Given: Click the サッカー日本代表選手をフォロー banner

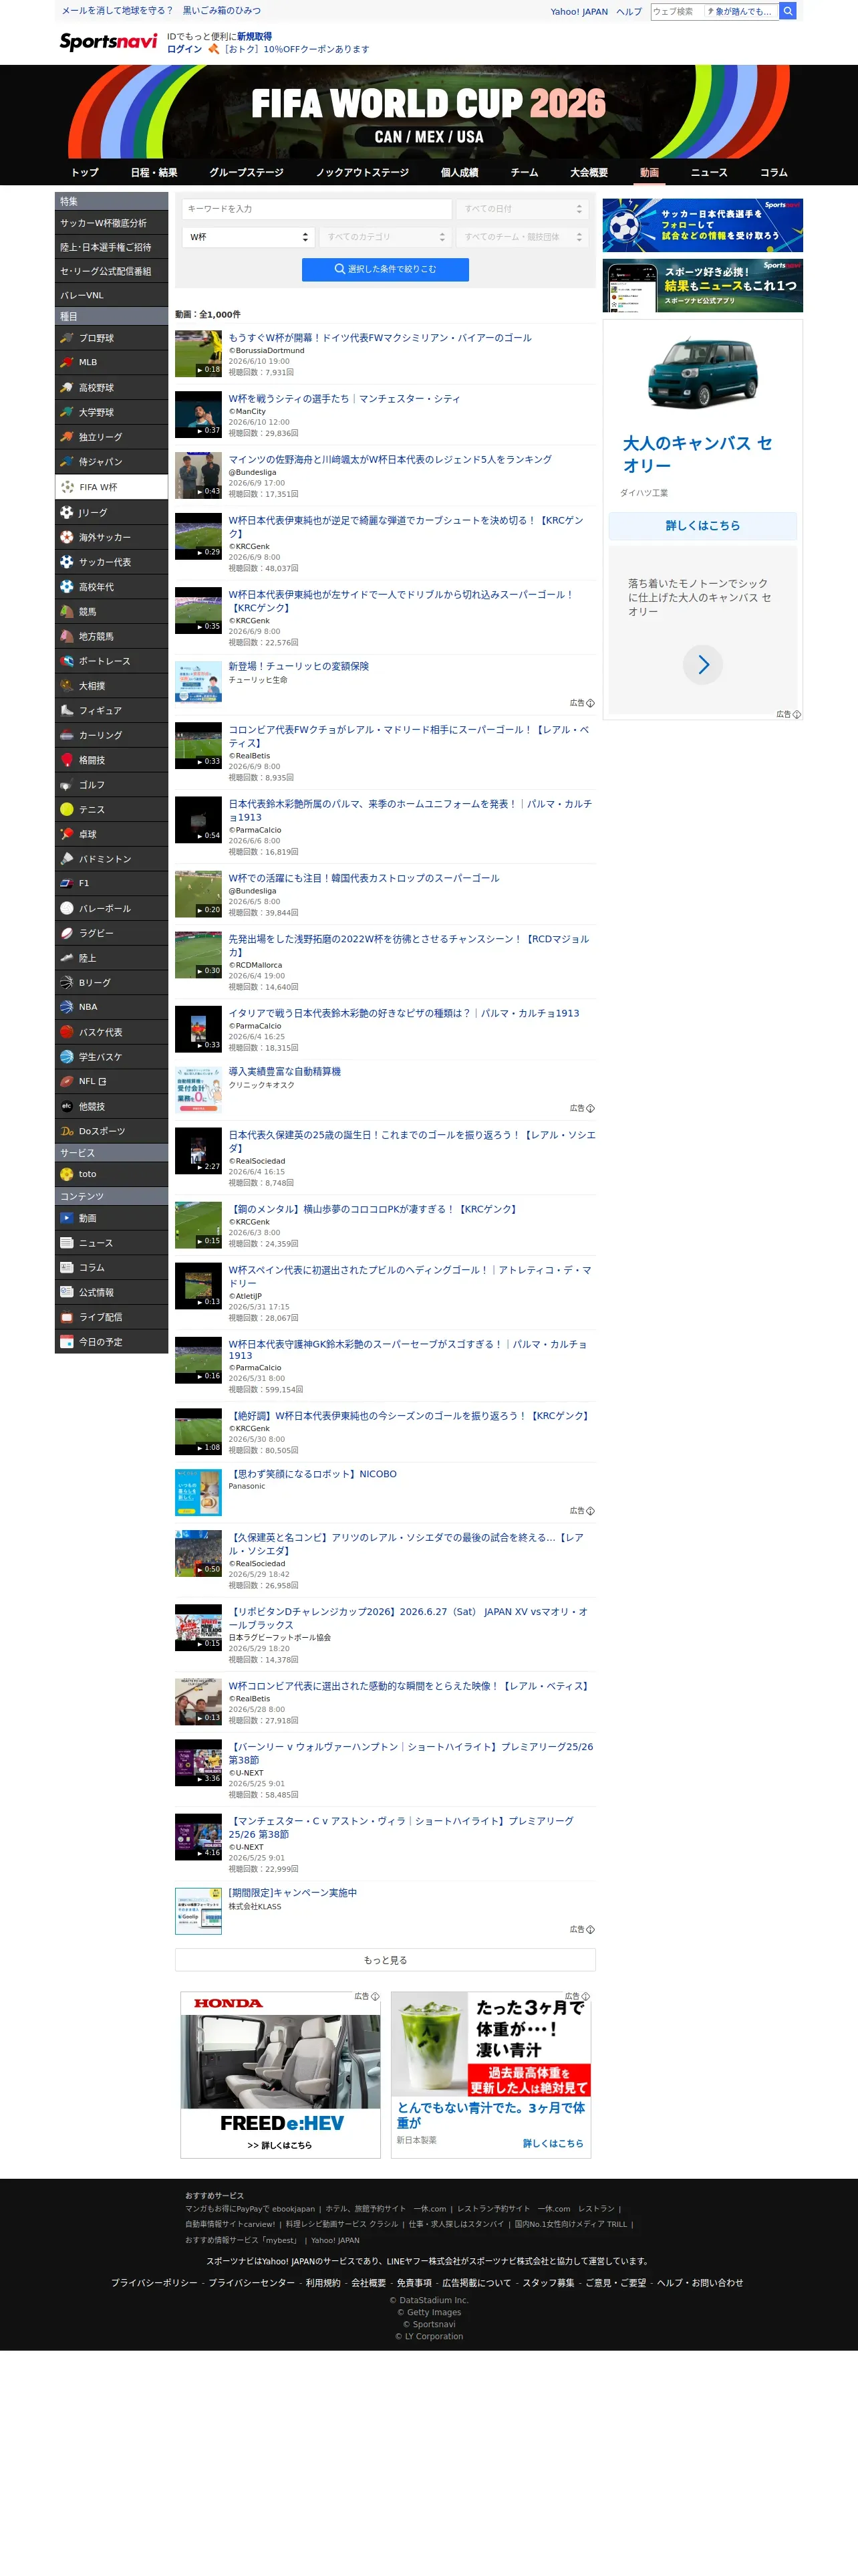Looking at the screenshot, I should (x=702, y=225).
